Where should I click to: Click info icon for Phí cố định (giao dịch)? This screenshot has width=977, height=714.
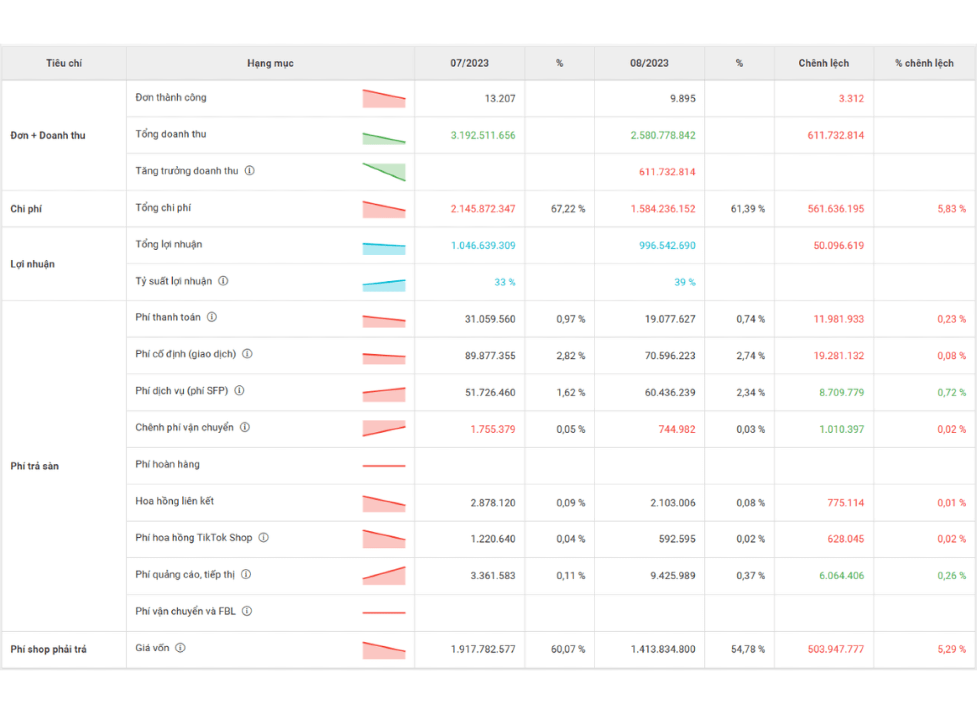(x=247, y=354)
